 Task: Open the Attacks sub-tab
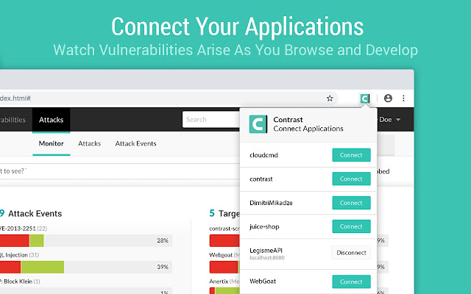[x=89, y=144]
